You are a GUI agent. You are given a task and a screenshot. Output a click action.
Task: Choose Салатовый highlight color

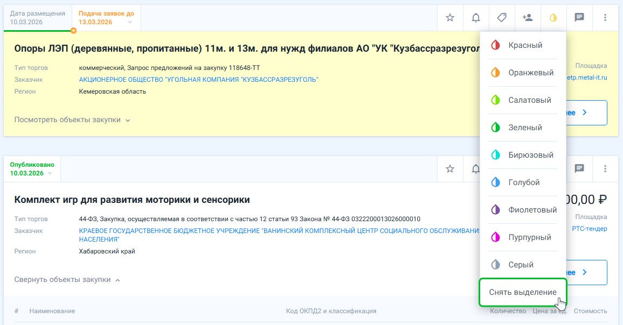(x=523, y=100)
